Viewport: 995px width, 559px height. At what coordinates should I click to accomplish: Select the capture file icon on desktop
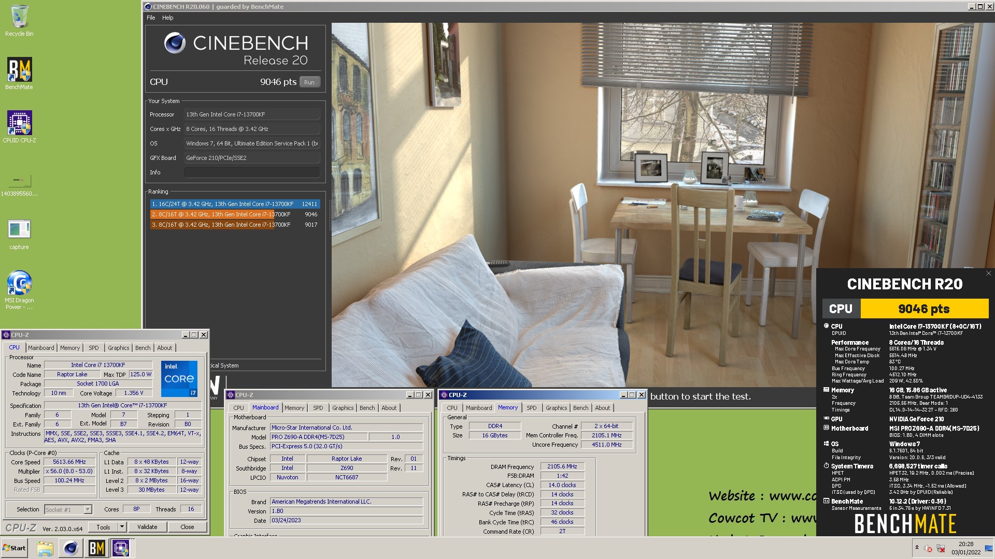point(19,234)
